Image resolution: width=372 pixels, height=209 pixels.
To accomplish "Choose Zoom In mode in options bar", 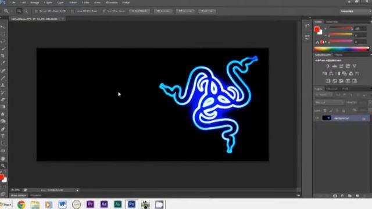I will [19, 11].
